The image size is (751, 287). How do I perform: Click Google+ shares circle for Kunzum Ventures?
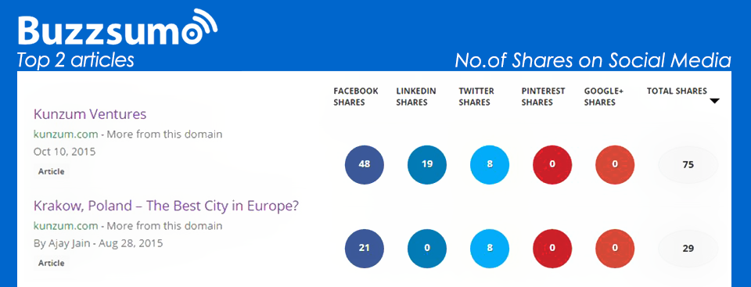tap(615, 164)
